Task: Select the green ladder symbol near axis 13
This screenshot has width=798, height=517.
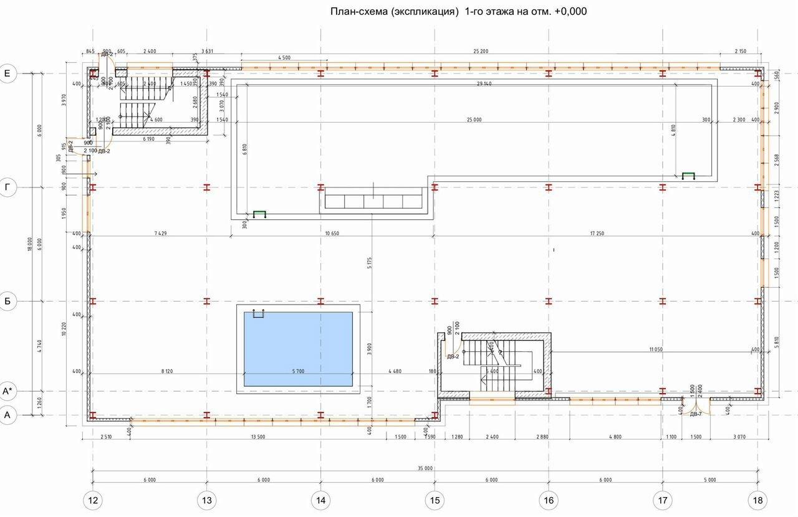Action: 259,214
